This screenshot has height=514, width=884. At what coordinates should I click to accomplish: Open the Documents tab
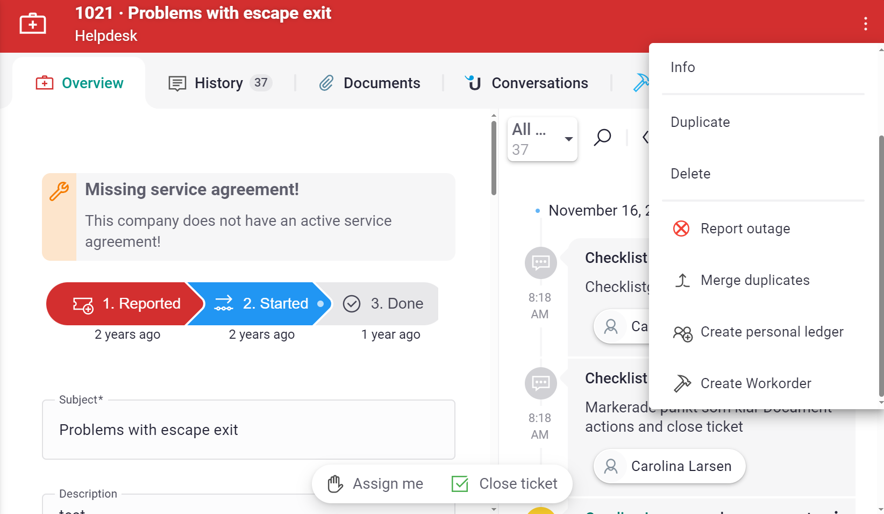click(370, 83)
